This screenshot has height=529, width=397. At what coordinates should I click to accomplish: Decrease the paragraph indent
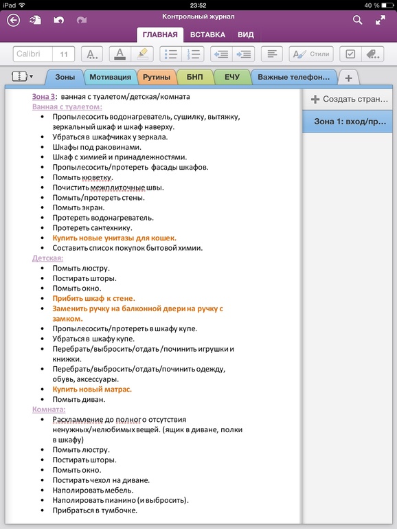click(x=221, y=54)
